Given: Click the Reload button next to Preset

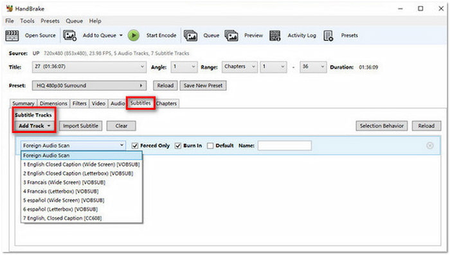Looking at the screenshot, I should (165, 85).
